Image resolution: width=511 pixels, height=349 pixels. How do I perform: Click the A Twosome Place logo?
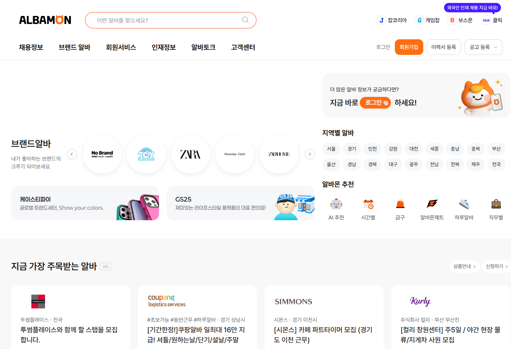click(x=38, y=302)
